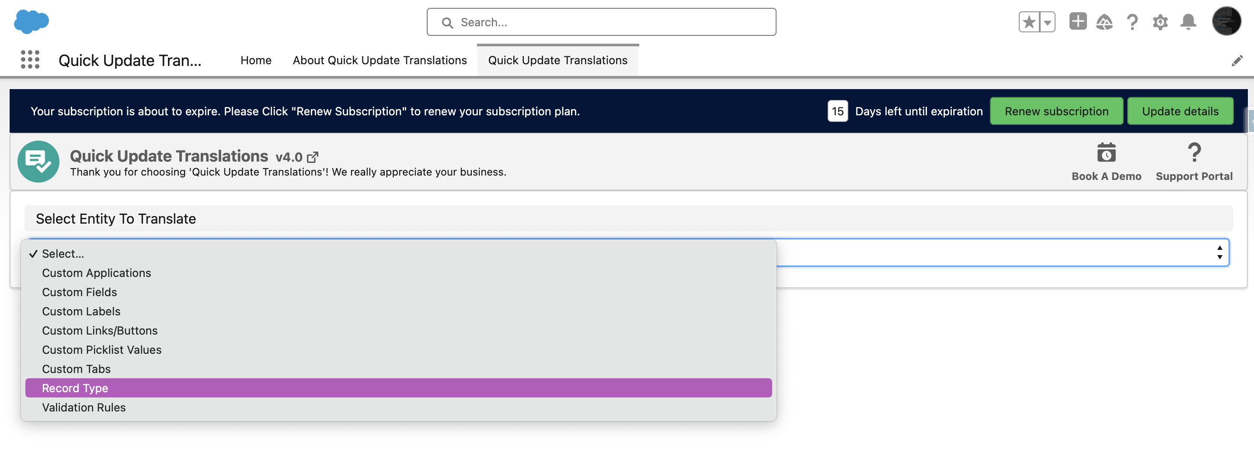
Task: Open the Help question mark in header
Action: (1132, 22)
